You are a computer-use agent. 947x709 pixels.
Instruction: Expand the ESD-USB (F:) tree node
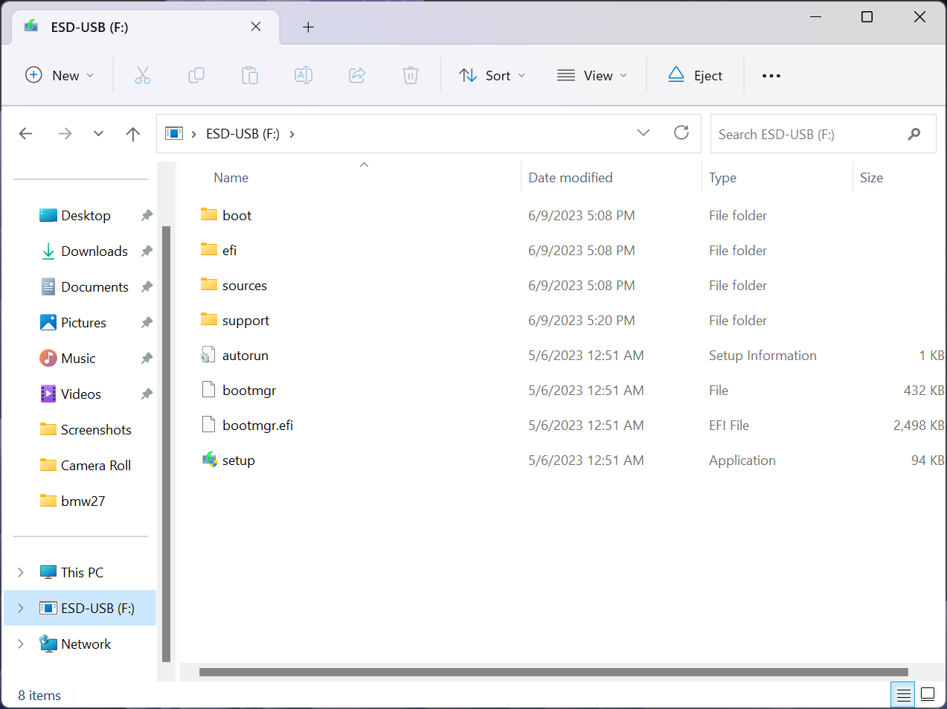(x=21, y=608)
